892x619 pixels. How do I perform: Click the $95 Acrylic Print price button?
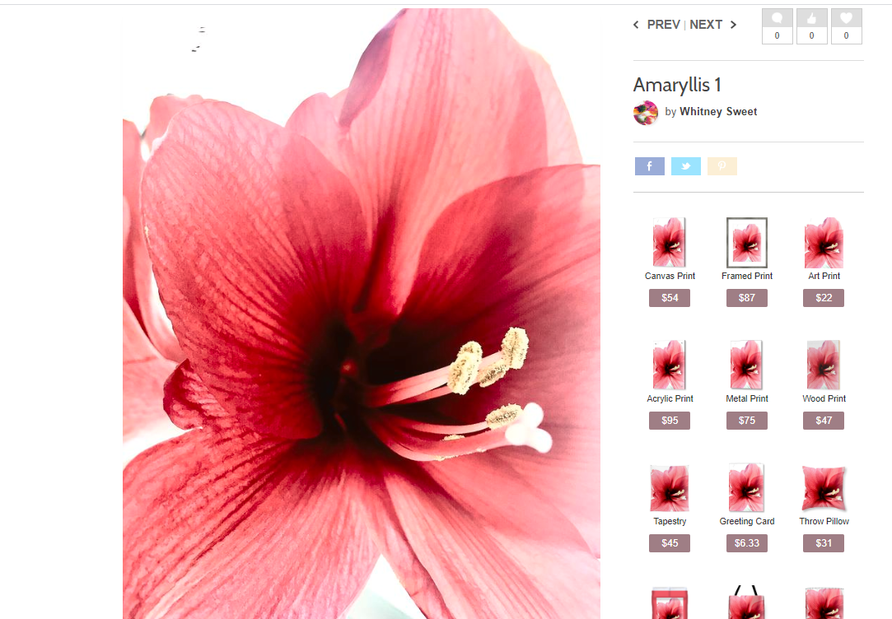point(669,421)
